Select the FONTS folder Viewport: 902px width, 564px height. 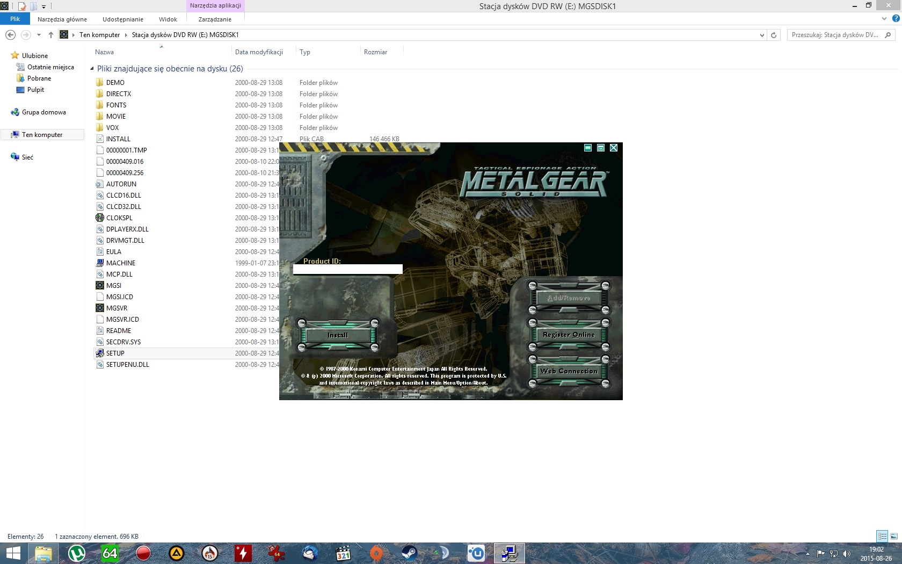pos(116,105)
